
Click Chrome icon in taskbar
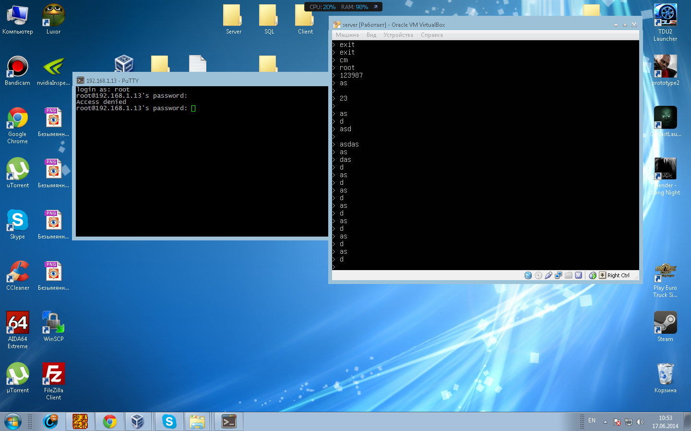click(110, 421)
